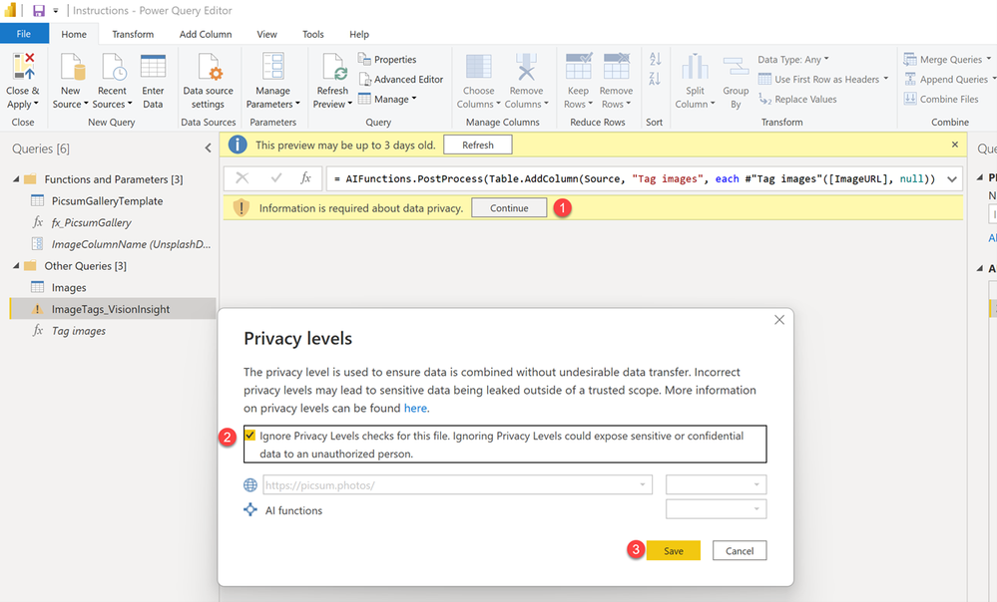Open AI functions privacy level dropdown
Screen dimensions: 997x602
pos(716,509)
